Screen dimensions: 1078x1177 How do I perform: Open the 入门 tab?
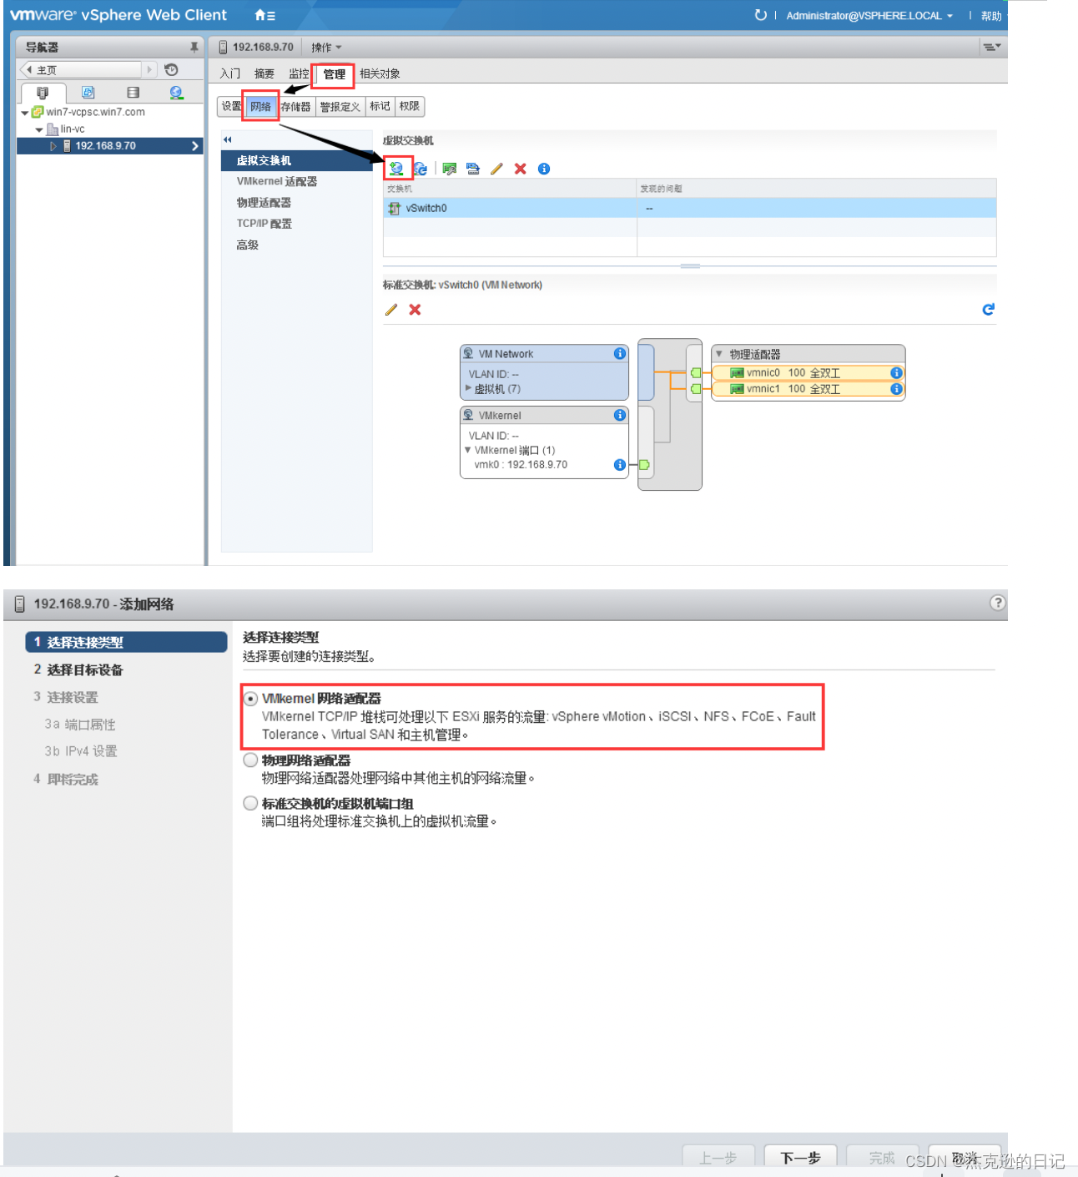pos(230,74)
